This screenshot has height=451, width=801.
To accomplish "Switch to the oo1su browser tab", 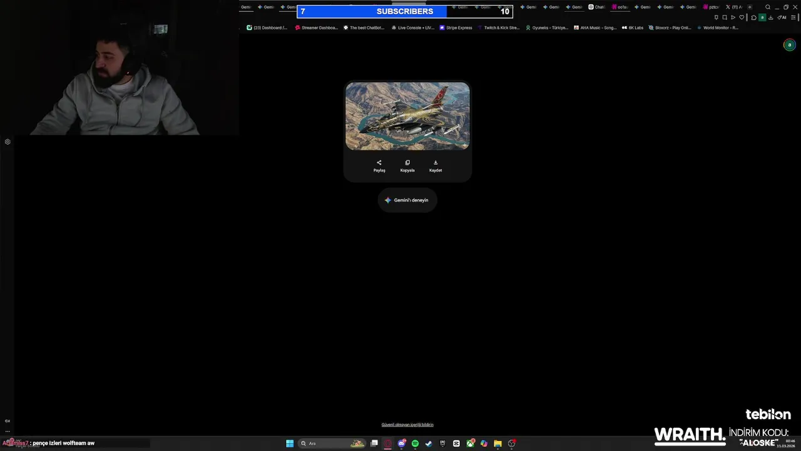I will click(620, 7).
